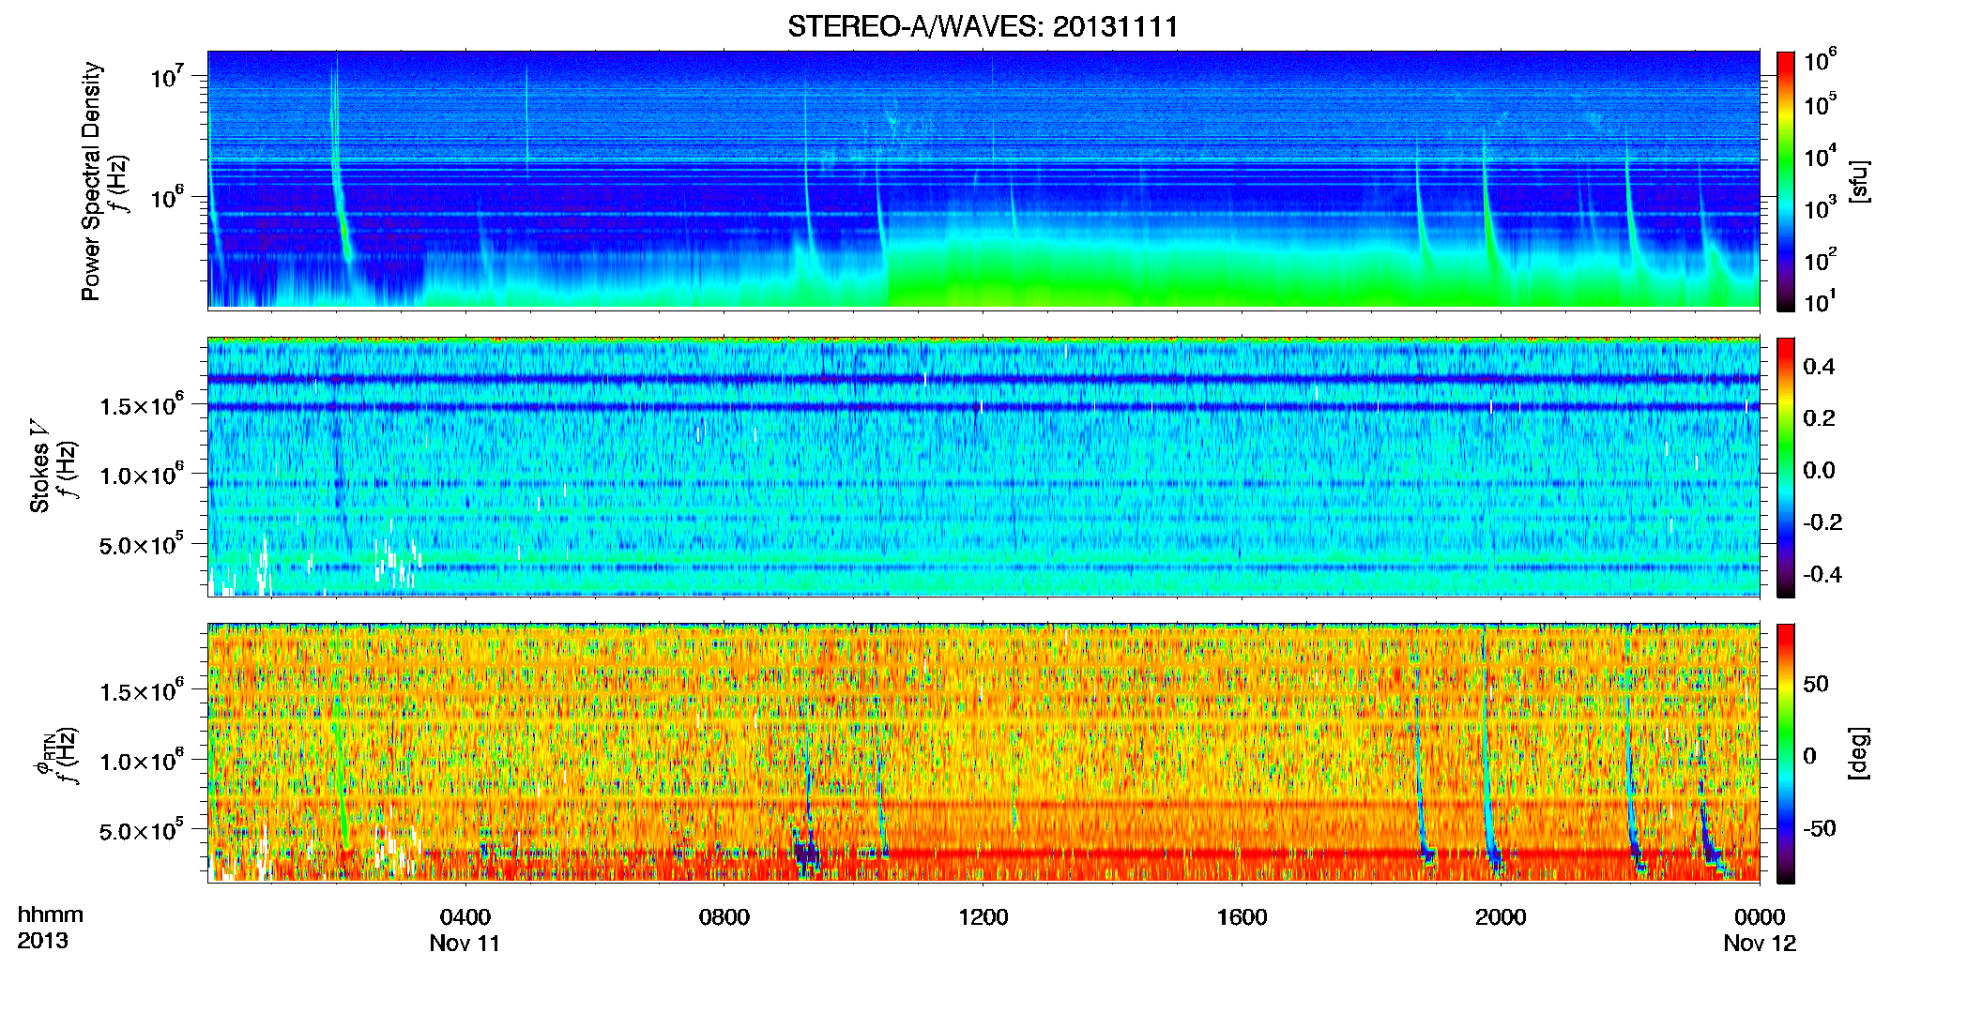Click the 0 degree color bar value
Image resolution: width=1967 pixels, height=1013 pixels.
coord(1810,756)
